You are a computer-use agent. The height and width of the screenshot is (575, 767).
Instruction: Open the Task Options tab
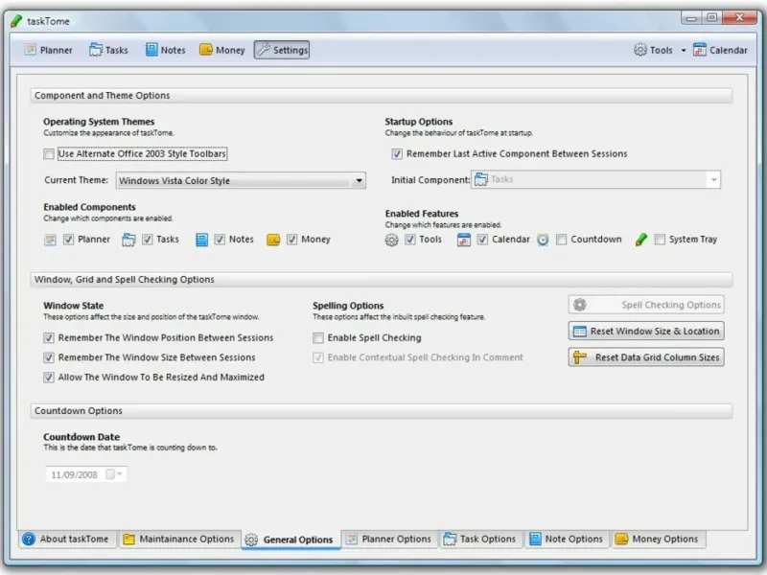coord(480,539)
